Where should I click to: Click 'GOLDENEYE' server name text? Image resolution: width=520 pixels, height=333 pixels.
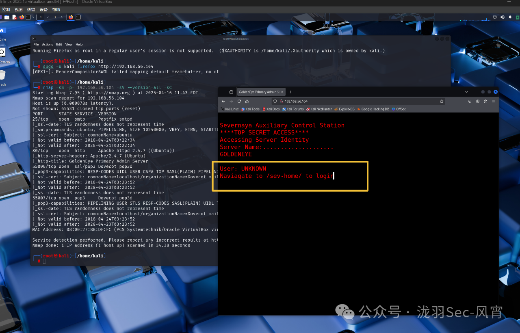(236, 154)
